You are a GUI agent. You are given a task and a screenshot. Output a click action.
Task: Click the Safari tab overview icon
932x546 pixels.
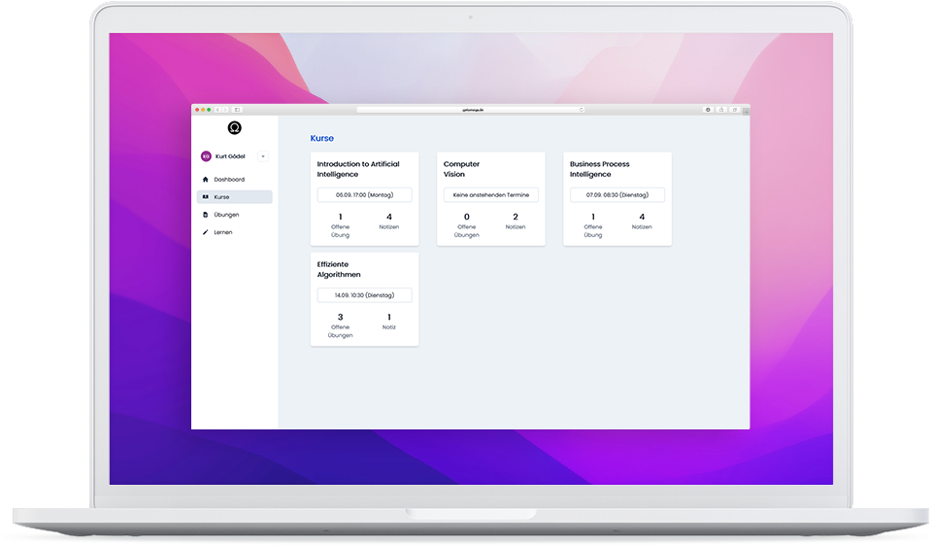click(734, 110)
